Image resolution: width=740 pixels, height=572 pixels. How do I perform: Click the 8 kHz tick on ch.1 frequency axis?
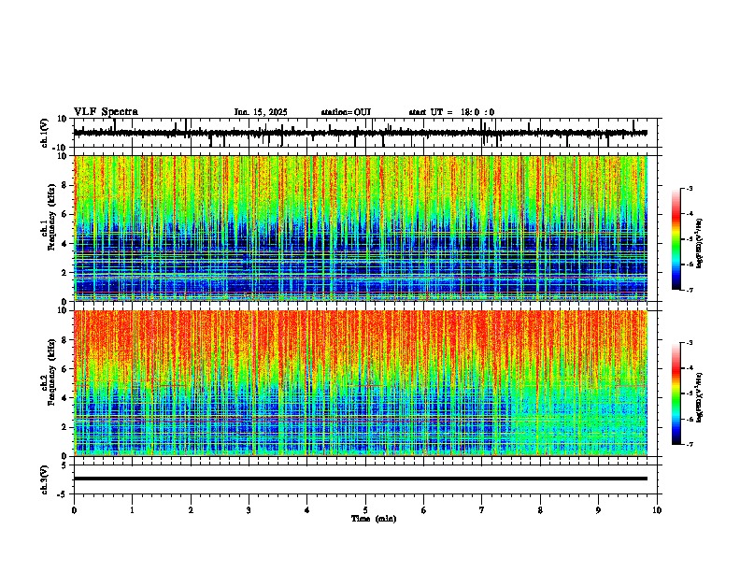(x=64, y=185)
